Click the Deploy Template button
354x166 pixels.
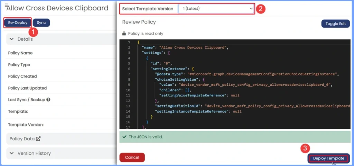328,158
